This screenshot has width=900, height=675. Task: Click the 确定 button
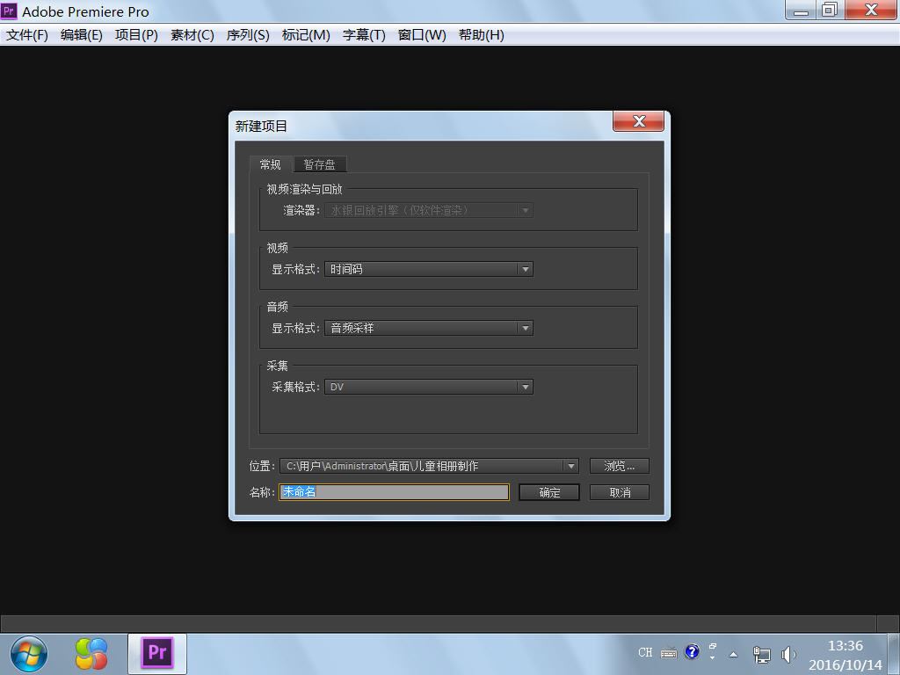tap(549, 492)
